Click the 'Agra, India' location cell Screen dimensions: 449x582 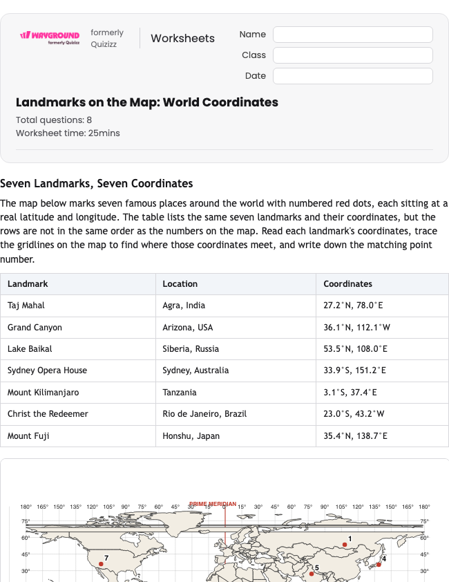pos(236,306)
